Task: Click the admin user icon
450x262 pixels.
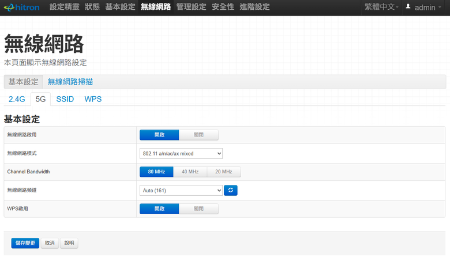Action: click(408, 6)
